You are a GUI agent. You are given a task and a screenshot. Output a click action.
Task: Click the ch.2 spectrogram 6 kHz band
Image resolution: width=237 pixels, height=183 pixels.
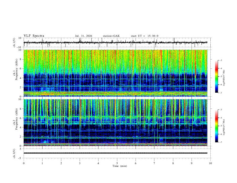point(116,117)
